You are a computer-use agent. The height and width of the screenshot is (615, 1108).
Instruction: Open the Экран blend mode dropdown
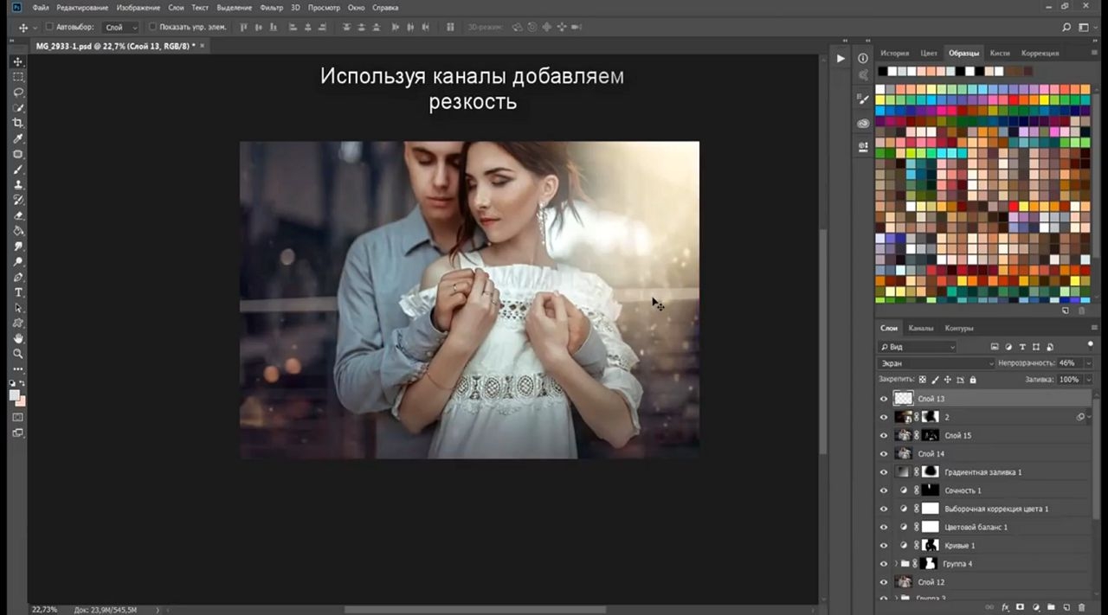[x=936, y=363]
